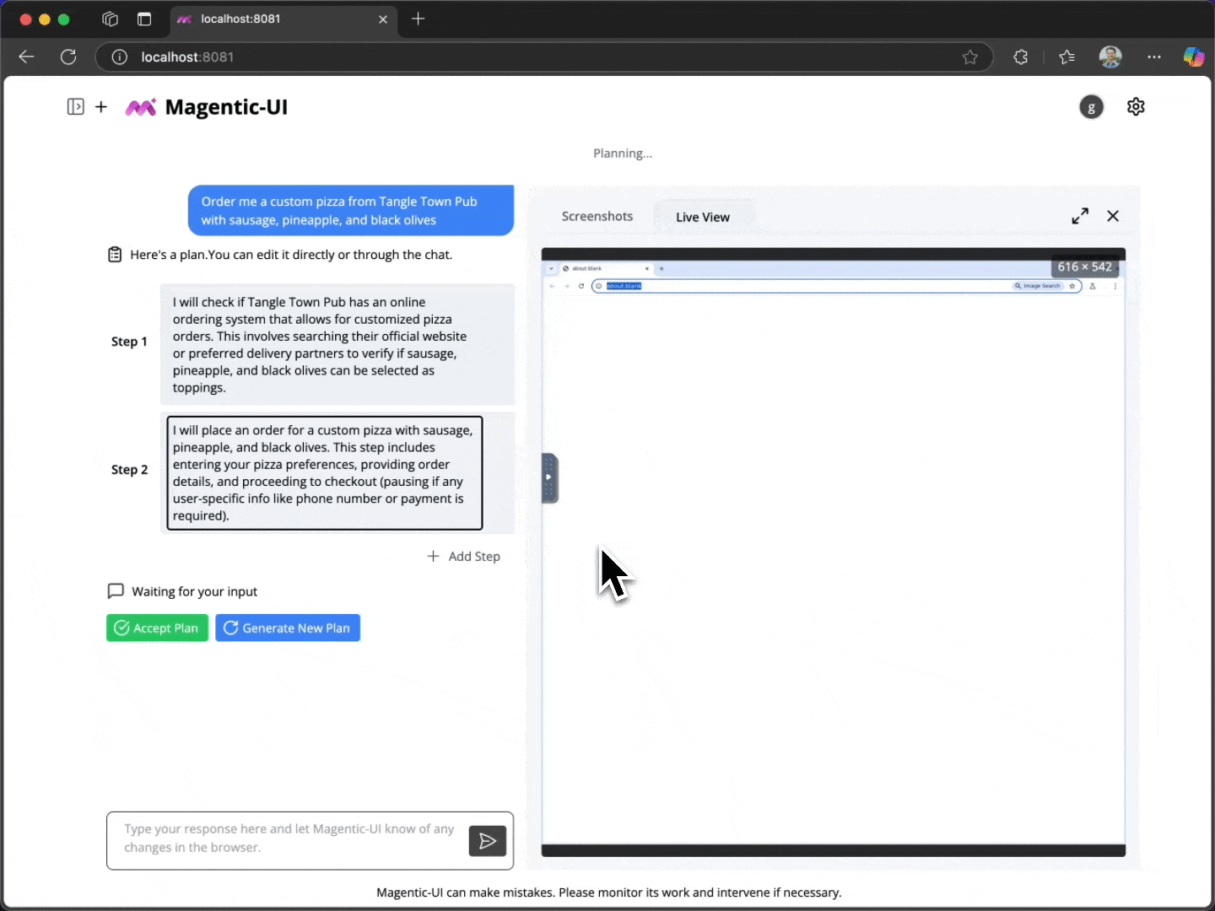Viewport: 1215px width, 911px height.
Task: Add a step to the plan
Action: click(x=464, y=556)
